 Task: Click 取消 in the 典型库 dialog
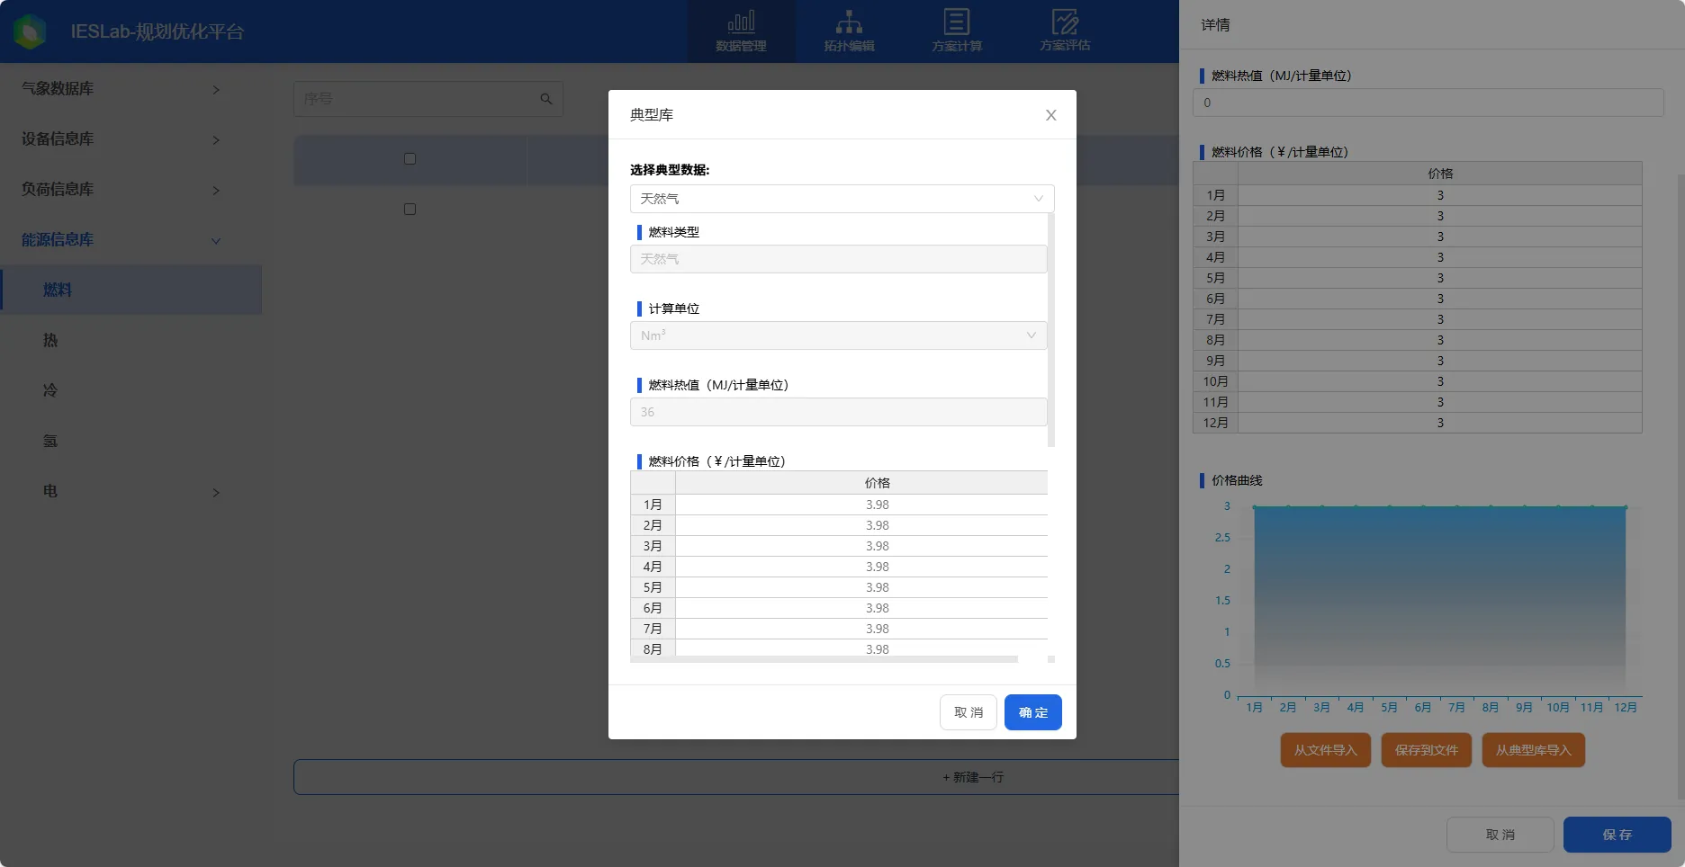pos(969,712)
